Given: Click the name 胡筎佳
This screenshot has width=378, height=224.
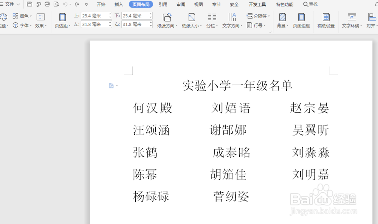Looking at the screenshot, I should 228,175.
